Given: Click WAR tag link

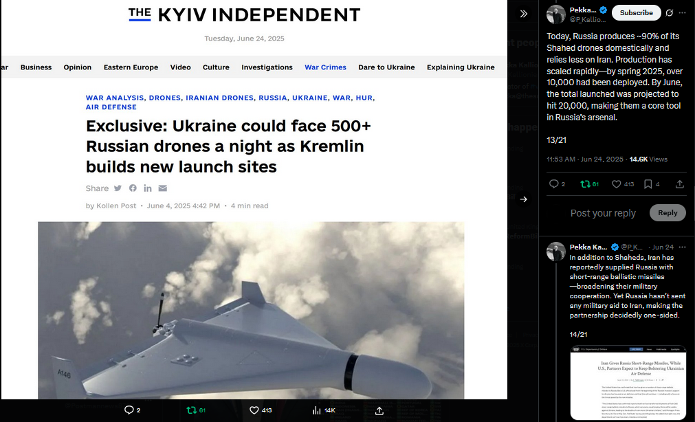Looking at the screenshot, I should pos(341,98).
